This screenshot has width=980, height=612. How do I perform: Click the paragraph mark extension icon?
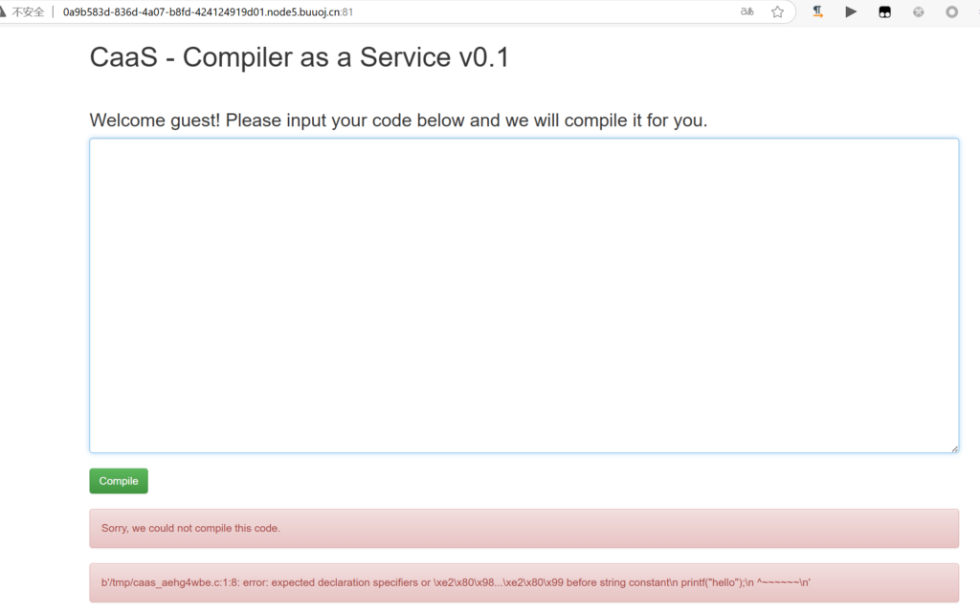818,12
